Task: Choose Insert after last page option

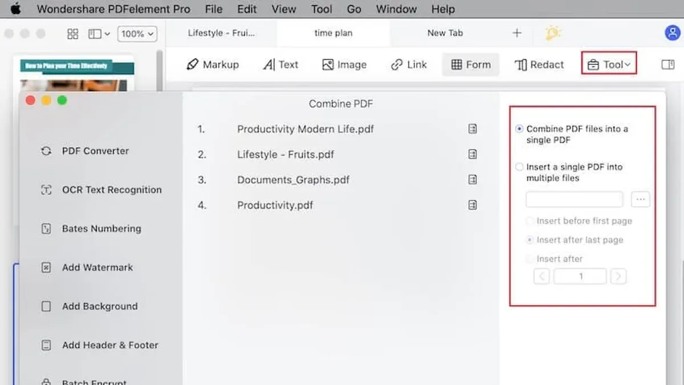Action: [530, 240]
